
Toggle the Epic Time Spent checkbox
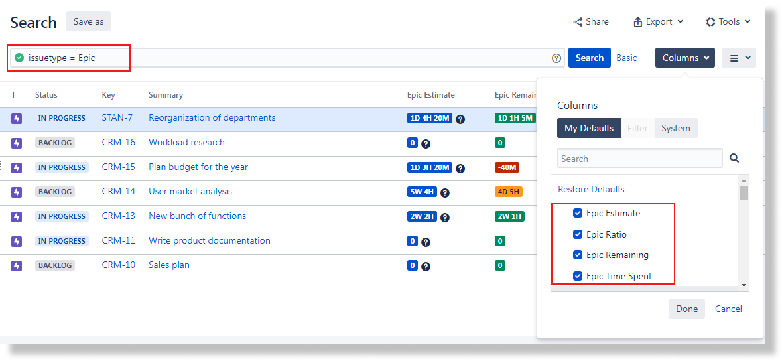click(x=578, y=276)
